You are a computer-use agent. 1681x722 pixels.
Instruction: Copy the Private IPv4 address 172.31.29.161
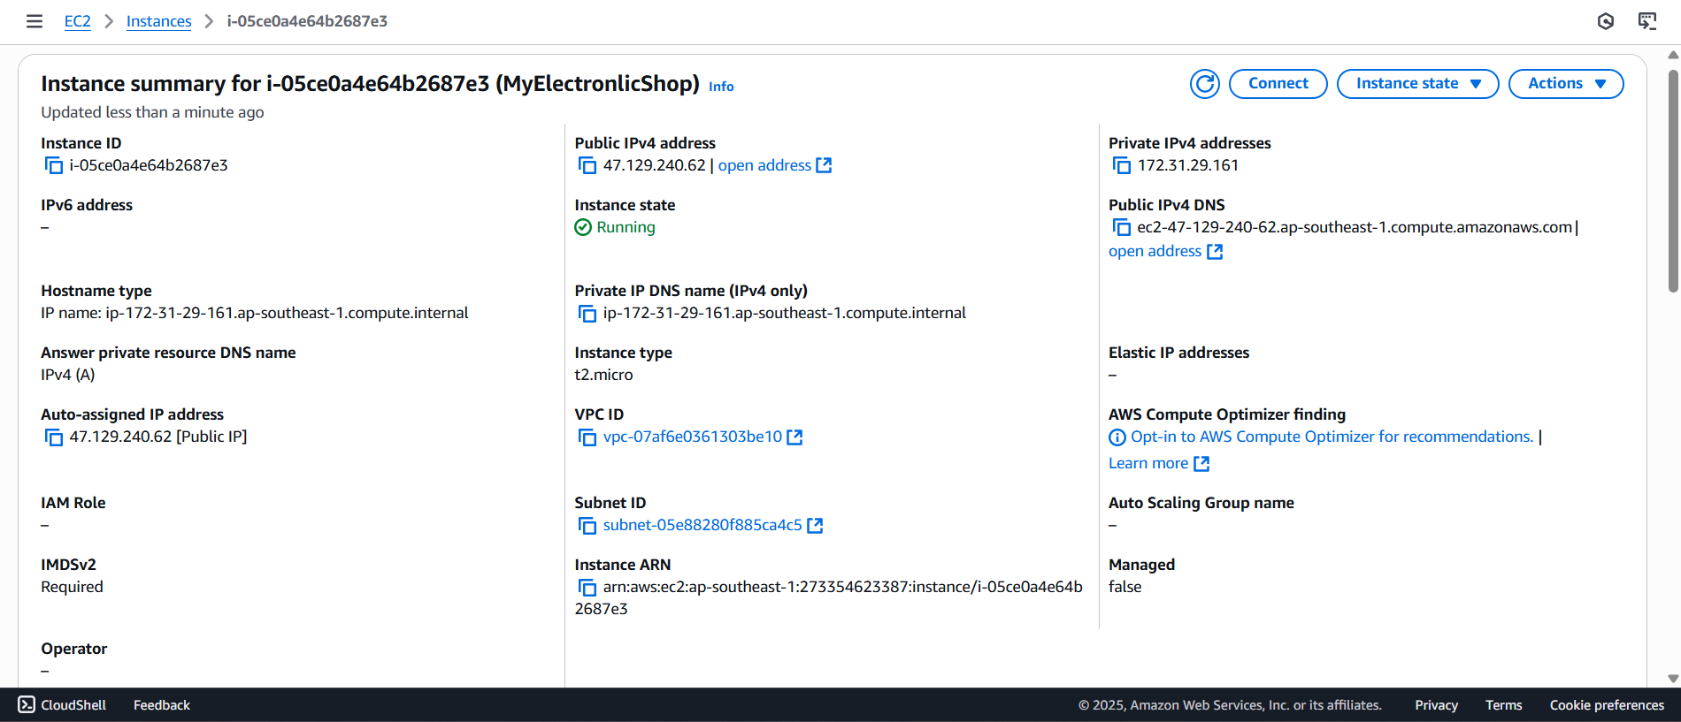click(x=1122, y=165)
